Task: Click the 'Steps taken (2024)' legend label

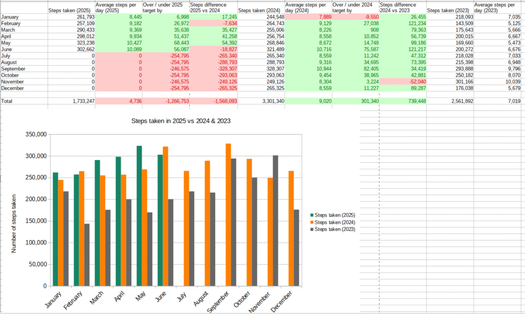Action: (335, 222)
